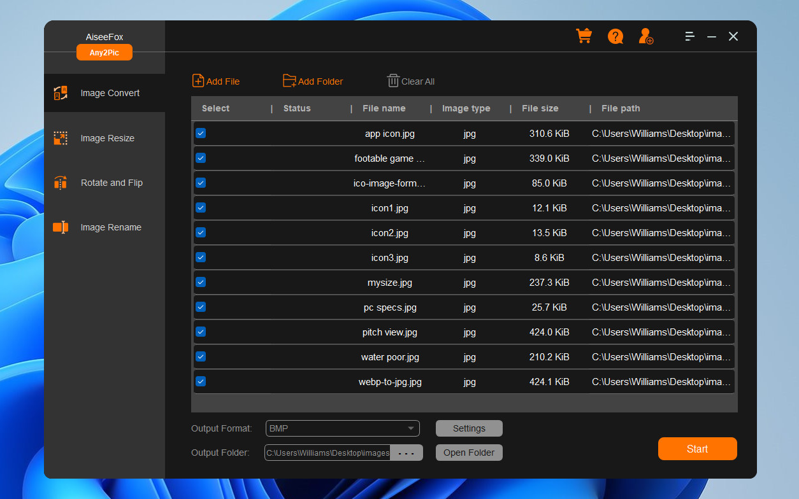Select the file name pitch view.jpg
This screenshot has width=799, height=499.
click(390, 332)
